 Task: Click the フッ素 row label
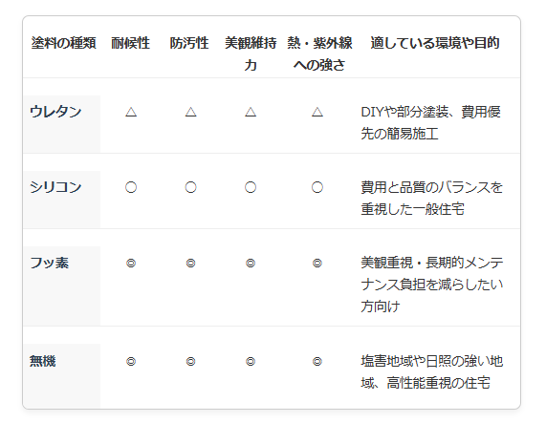[x=50, y=263]
